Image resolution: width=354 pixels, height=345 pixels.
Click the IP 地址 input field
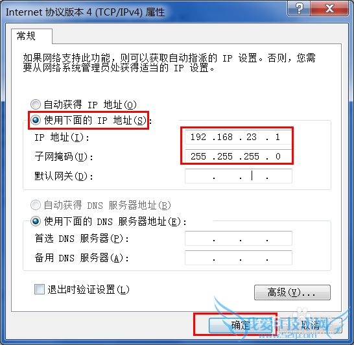[x=239, y=137]
